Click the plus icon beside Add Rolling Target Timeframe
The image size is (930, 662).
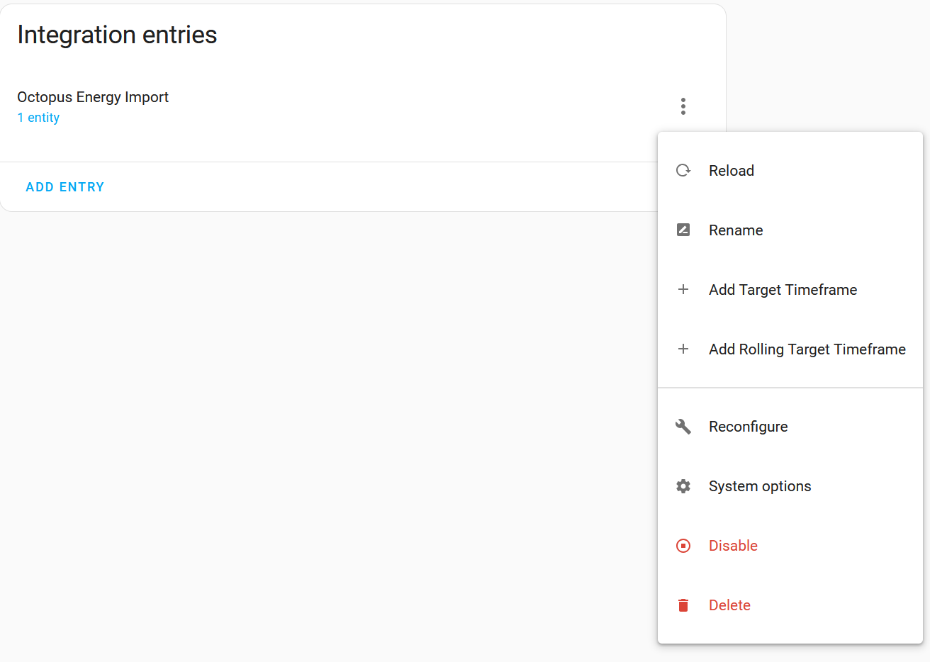pyautogui.click(x=683, y=349)
